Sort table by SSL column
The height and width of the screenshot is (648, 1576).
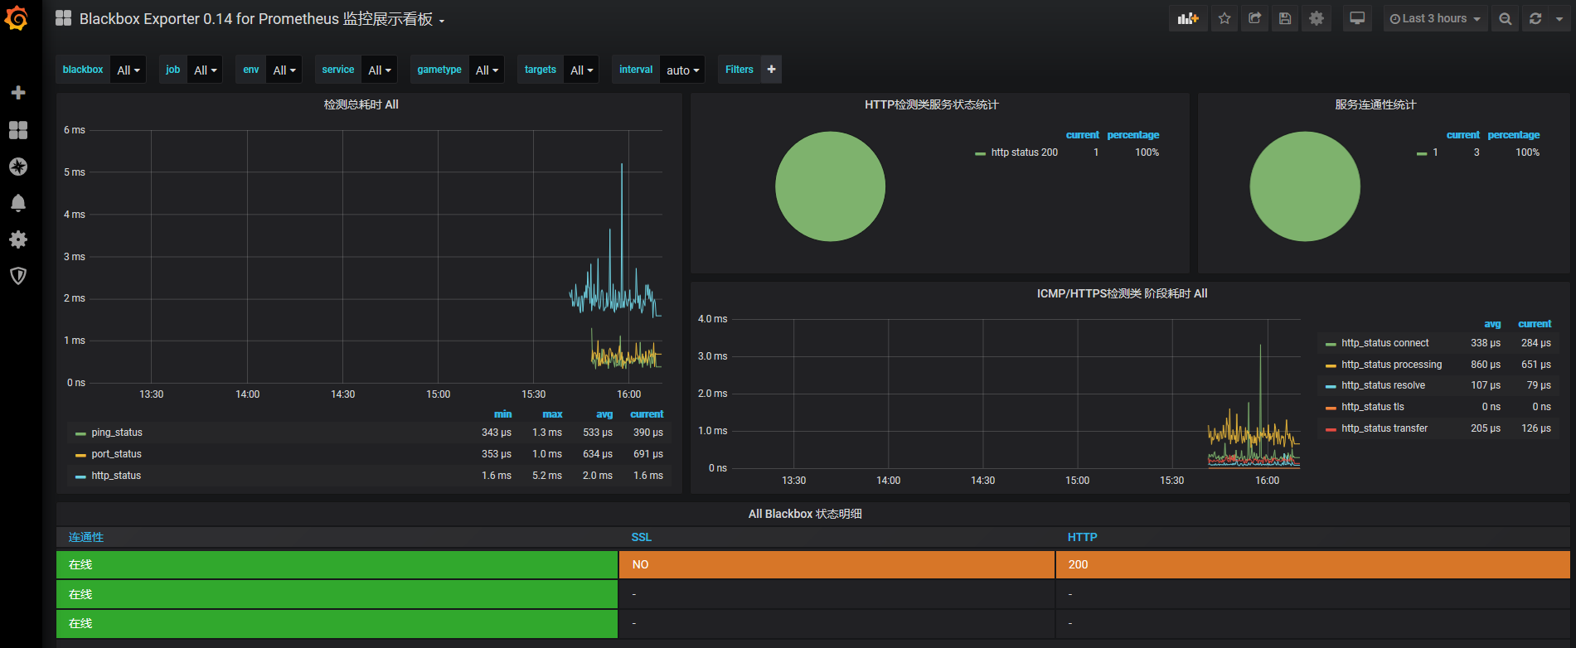641,537
